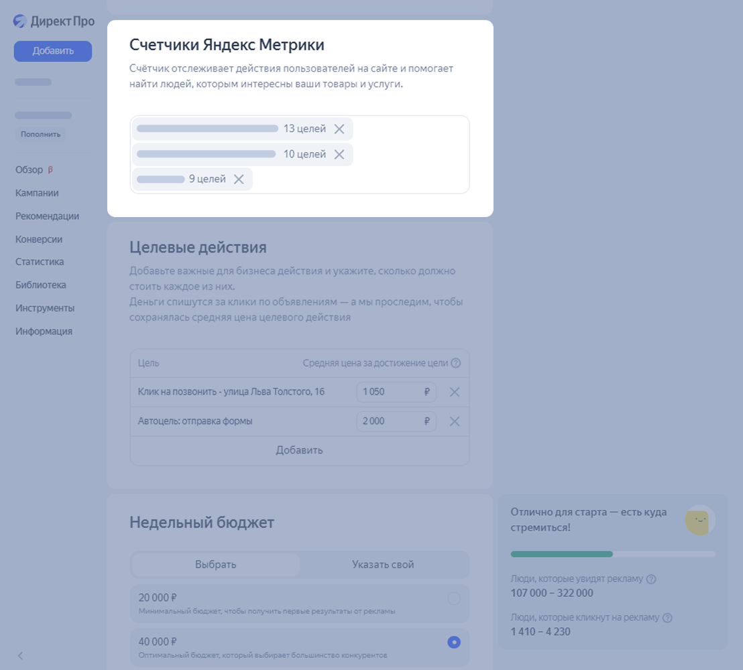Switch to the Указать свой budget tab
Viewport: 743px width, 670px height.
(x=383, y=565)
